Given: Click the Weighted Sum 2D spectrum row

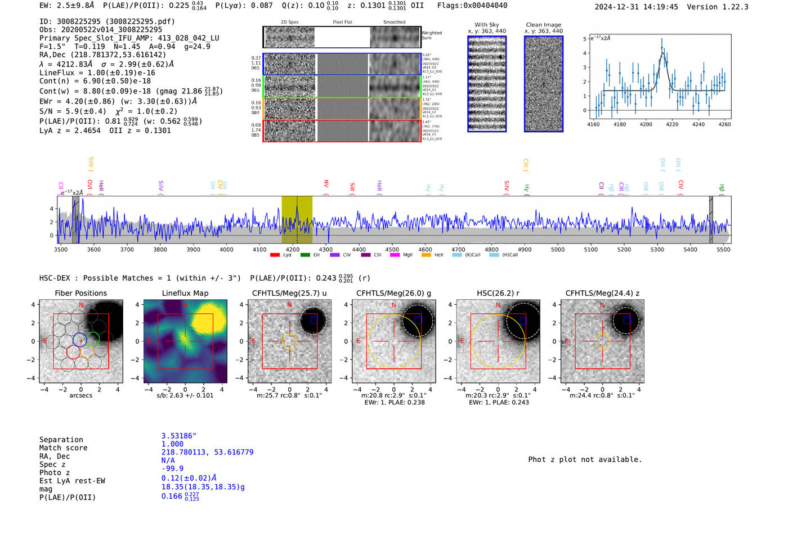Looking at the screenshot, I should [342, 37].
